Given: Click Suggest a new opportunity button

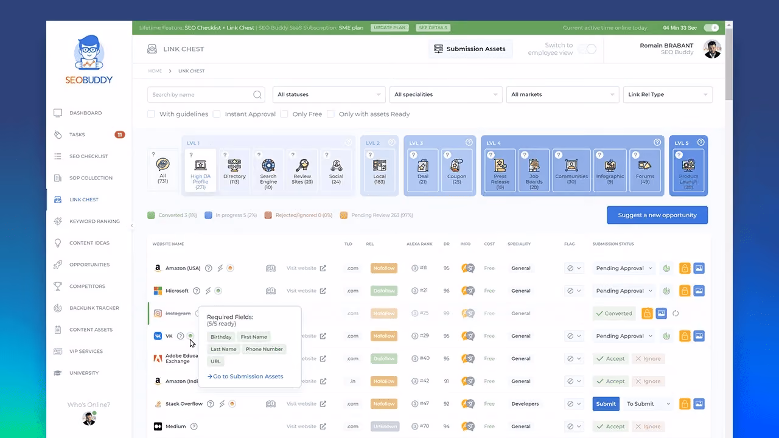Looking at the screenshot, I should tap(657, 215).
